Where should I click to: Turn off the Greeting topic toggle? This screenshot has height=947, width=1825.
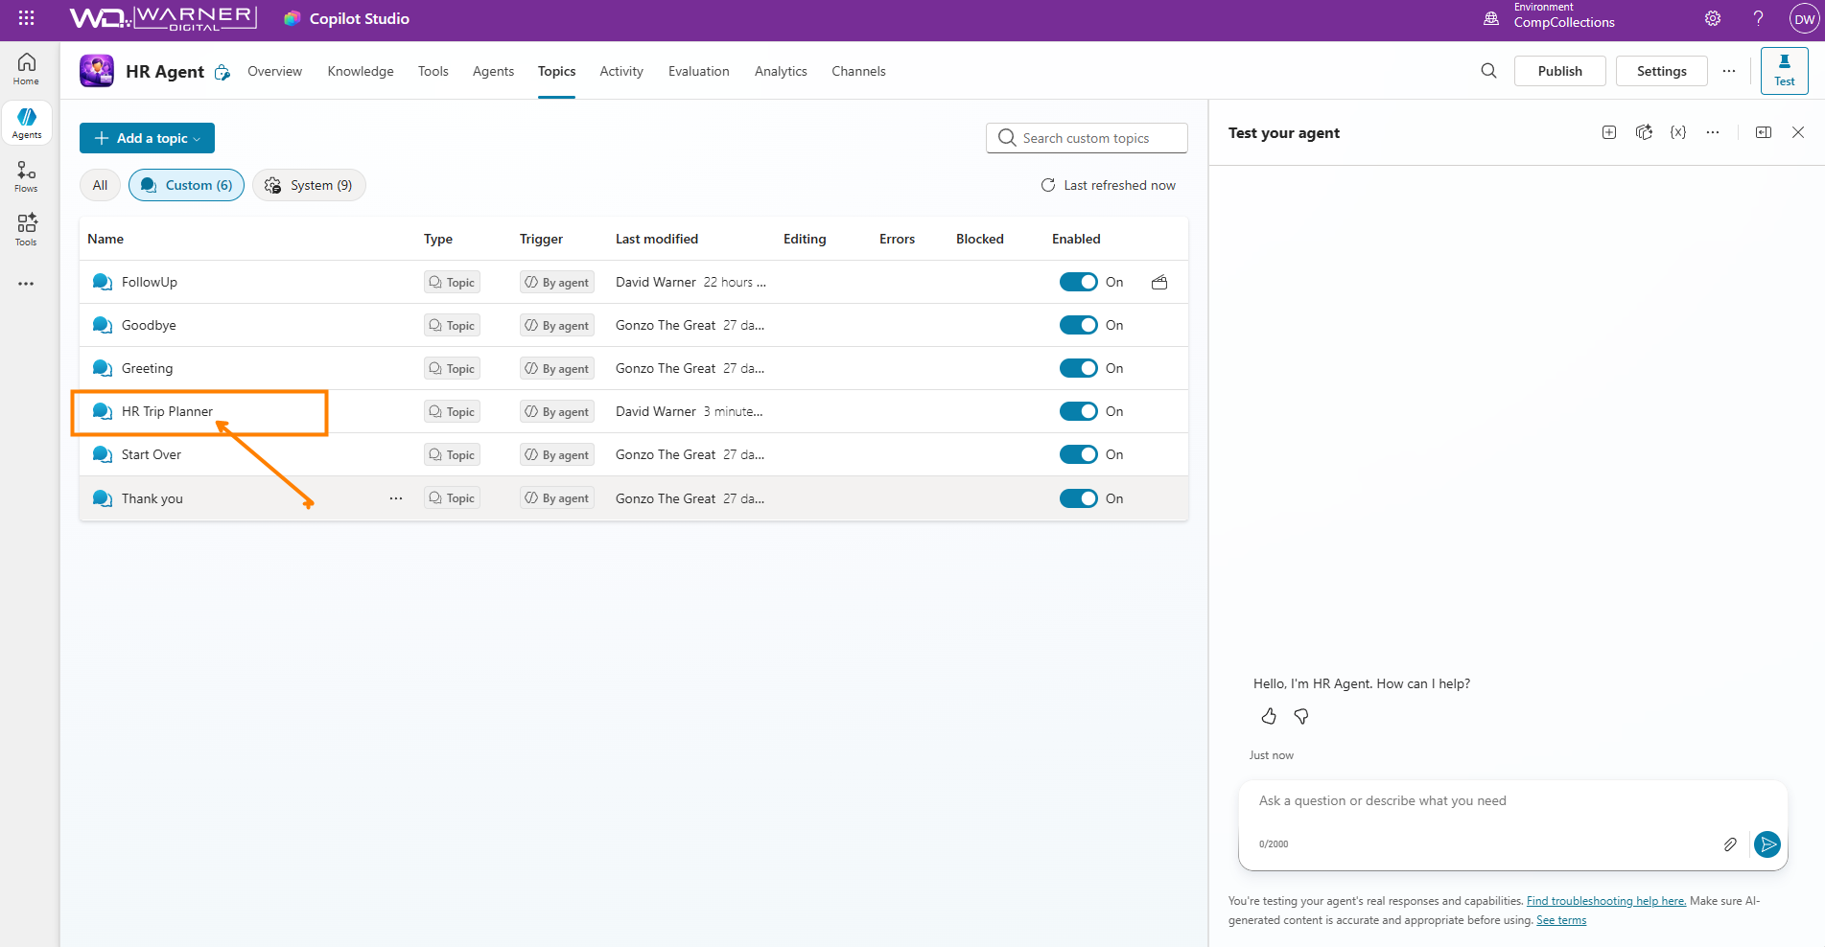1078,368
